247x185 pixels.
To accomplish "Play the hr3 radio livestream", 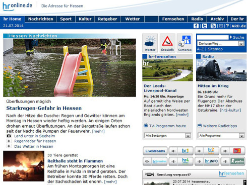I will click(233, 151).
